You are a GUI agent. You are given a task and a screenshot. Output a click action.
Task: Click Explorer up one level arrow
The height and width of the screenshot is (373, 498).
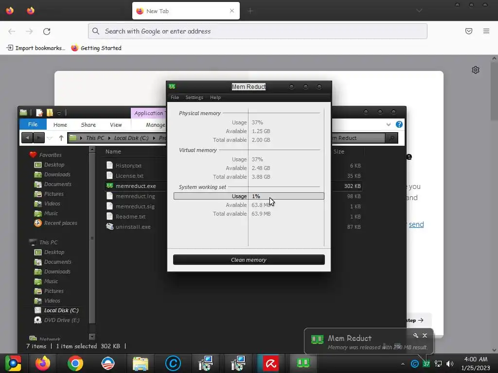pos(61,138)
